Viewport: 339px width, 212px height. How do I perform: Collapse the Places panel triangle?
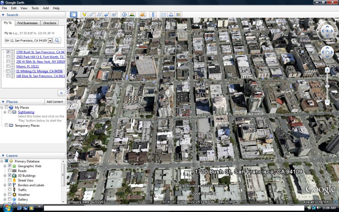click(3, 102)
